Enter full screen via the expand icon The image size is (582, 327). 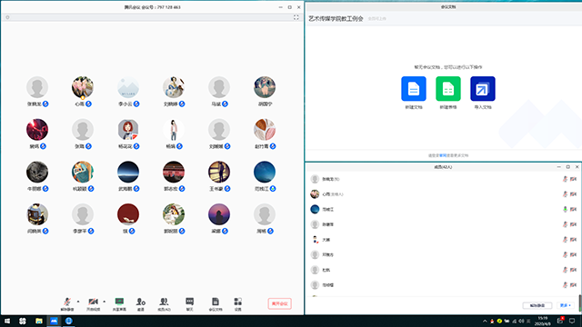point(296,17)
